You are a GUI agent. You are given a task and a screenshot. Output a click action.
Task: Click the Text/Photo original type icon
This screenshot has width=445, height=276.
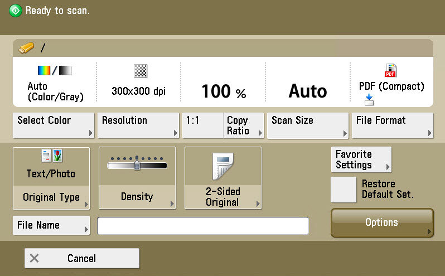point(51,158)
